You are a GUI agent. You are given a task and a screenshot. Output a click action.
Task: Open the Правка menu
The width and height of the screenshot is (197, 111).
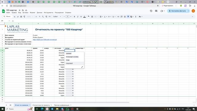(x=14, y=13)
